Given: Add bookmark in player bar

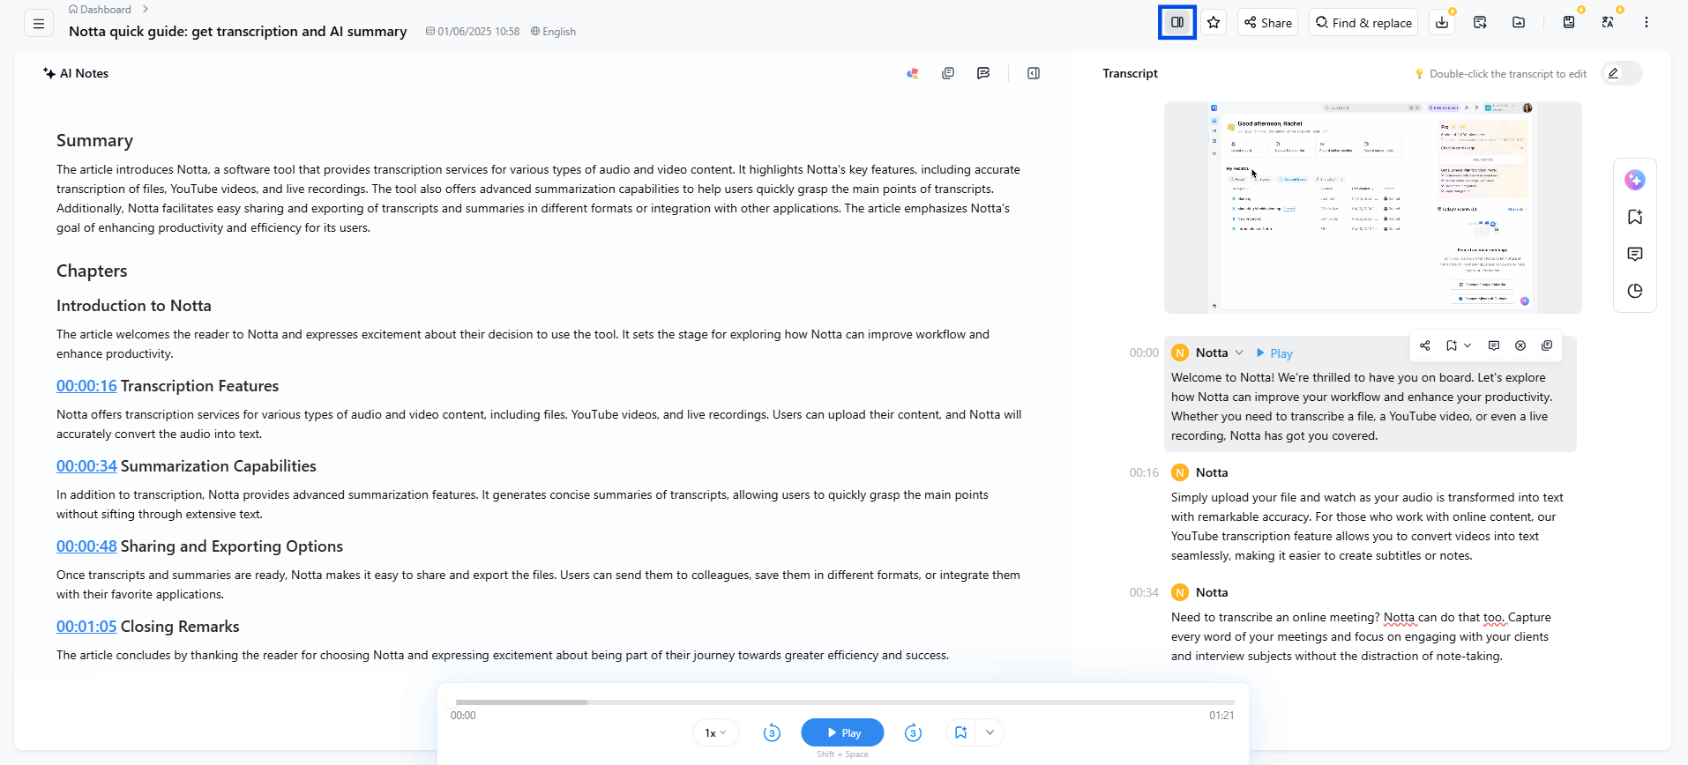Looking at the screenshot, I should coord(960,732).
